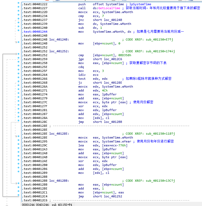Click lpBuffer operand at address 00401274
This screenshot has height=206, width=202.
click(x=109, y=94)
